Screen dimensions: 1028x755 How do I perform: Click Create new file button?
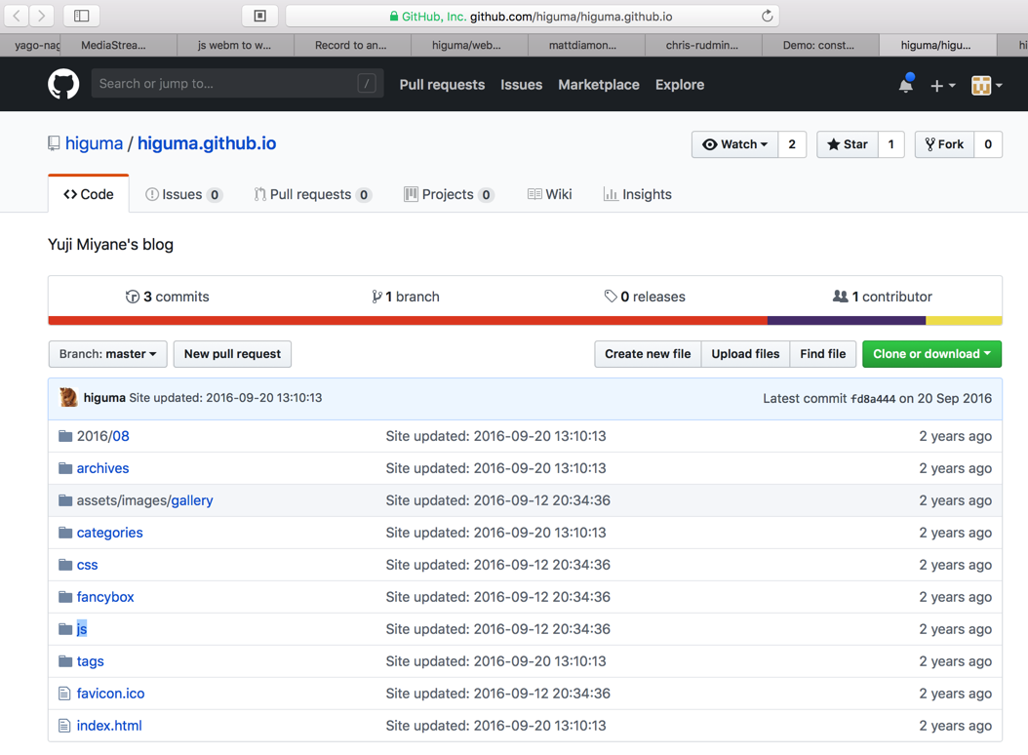pyautogui.click(x=648, y=354)
